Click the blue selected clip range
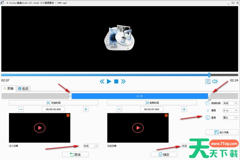 click(140, 96)
